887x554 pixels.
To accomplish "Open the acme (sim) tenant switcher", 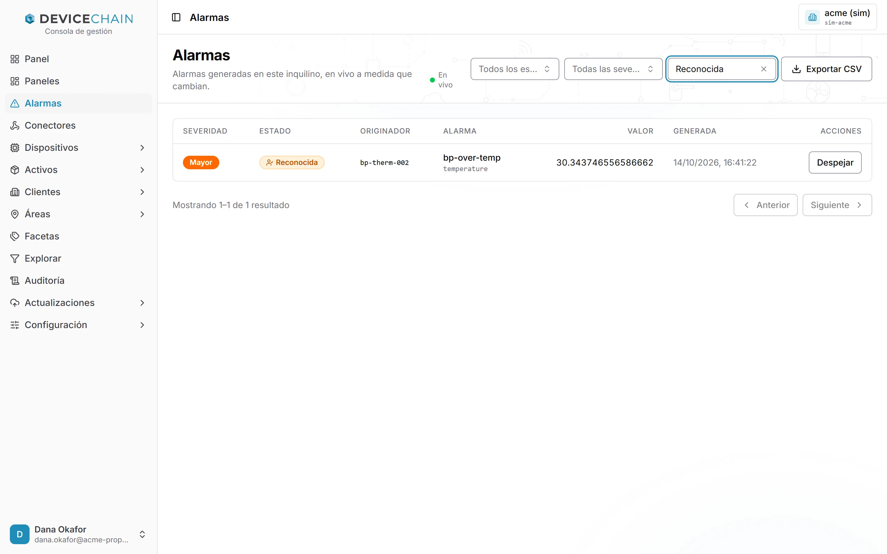I will 837,17.
